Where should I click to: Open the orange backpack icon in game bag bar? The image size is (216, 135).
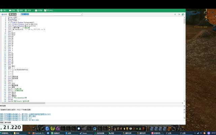pyautogui.click(x=169, y=129)
